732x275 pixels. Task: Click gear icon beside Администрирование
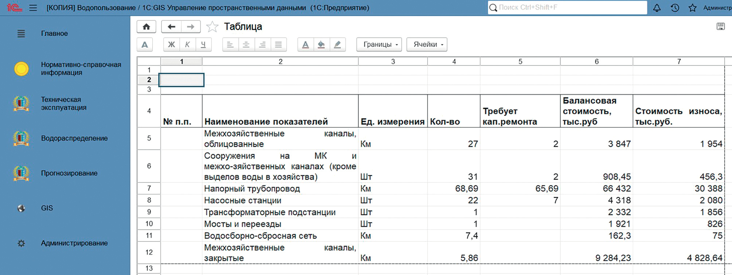pyautogui.click(x=21, y=243)
